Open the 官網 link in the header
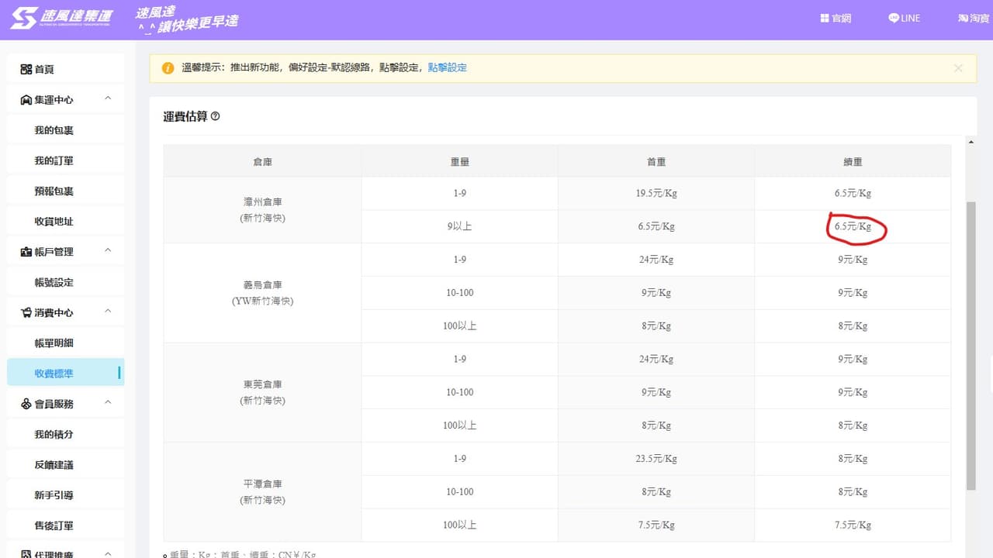This screenshot has width=993, height=558. tap(836, 18)
